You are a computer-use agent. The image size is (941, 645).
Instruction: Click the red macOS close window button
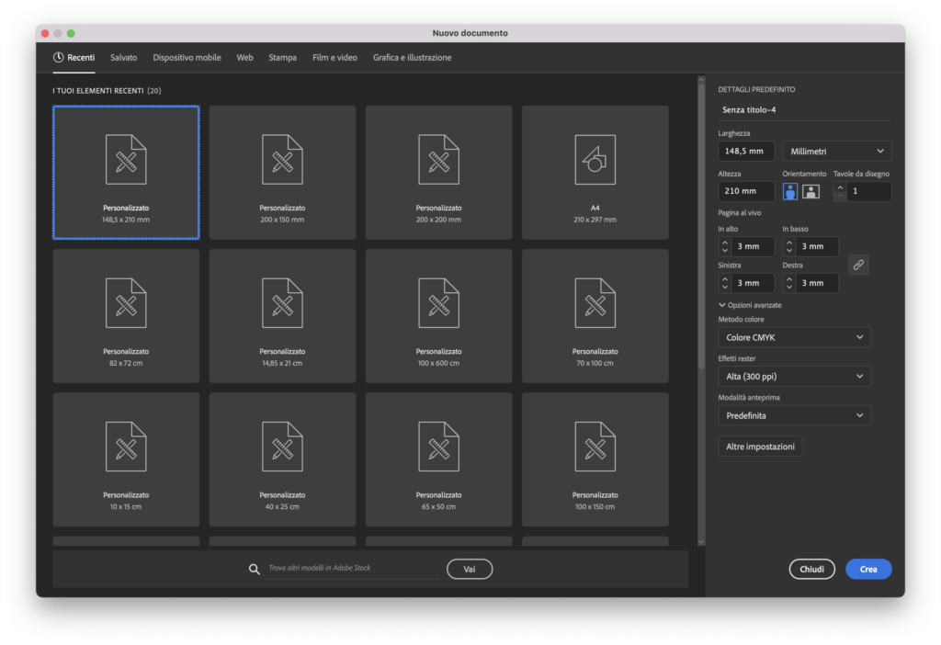point(45,34)
